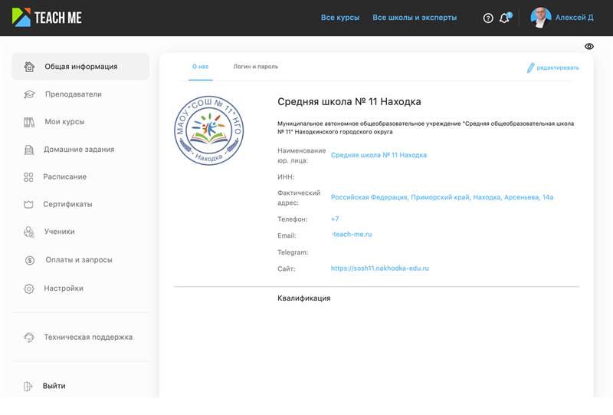
Task: Open Сертификаты section
Action: (67, 205)
